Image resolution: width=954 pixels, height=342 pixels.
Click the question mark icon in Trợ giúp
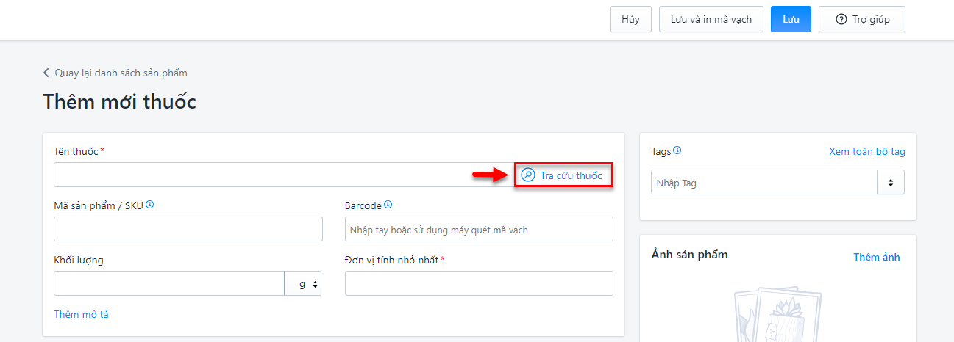click(x=841, y=19)
